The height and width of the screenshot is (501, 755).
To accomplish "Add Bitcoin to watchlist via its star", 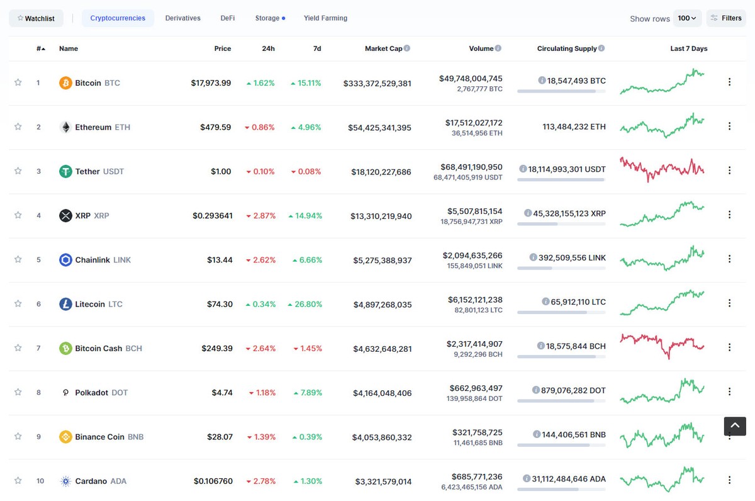I will click(18, 82).
